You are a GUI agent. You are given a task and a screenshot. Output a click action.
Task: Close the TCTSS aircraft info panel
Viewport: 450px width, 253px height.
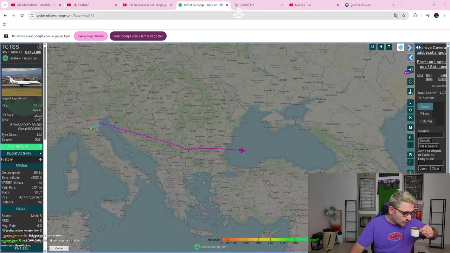40,47
